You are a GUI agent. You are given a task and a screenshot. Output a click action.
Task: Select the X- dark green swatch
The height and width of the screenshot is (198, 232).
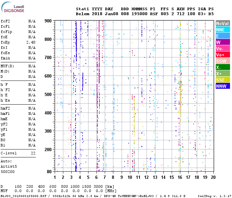pos(223,67)
